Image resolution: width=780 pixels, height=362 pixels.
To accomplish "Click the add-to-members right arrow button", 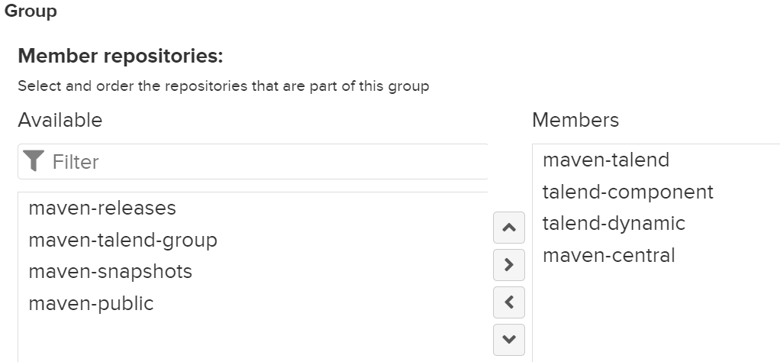I will coord(508,265).
